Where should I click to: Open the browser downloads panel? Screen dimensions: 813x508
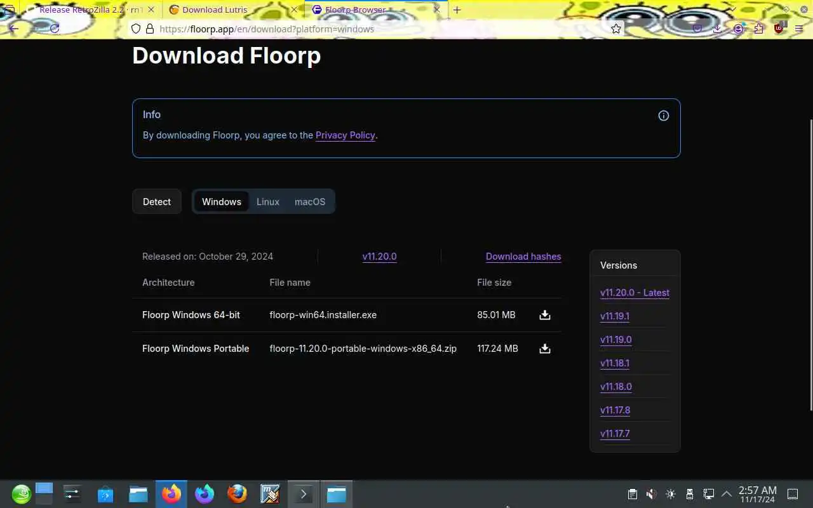(x=717, y=29)
